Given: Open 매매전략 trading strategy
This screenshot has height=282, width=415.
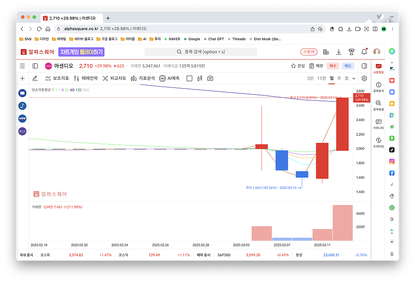Looking at the screenshot, I should click(x=85, y=78).
